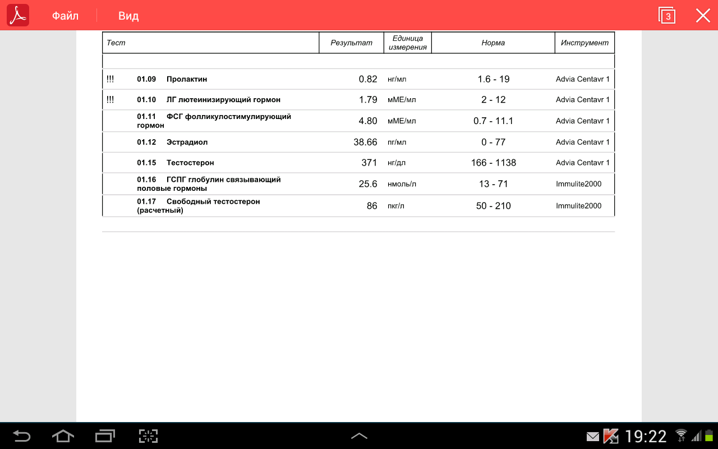
Task: Tap the Эстрадиол test name
Action: [187, 143]
